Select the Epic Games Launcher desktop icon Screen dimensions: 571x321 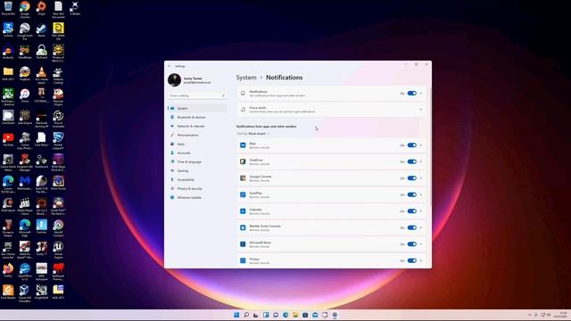click(8, 250)
